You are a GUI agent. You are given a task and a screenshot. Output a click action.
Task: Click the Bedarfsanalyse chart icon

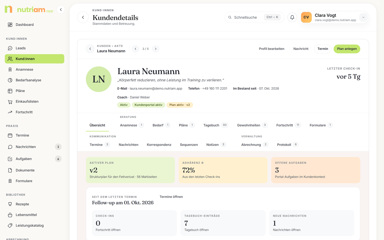[x=10, y=80]
